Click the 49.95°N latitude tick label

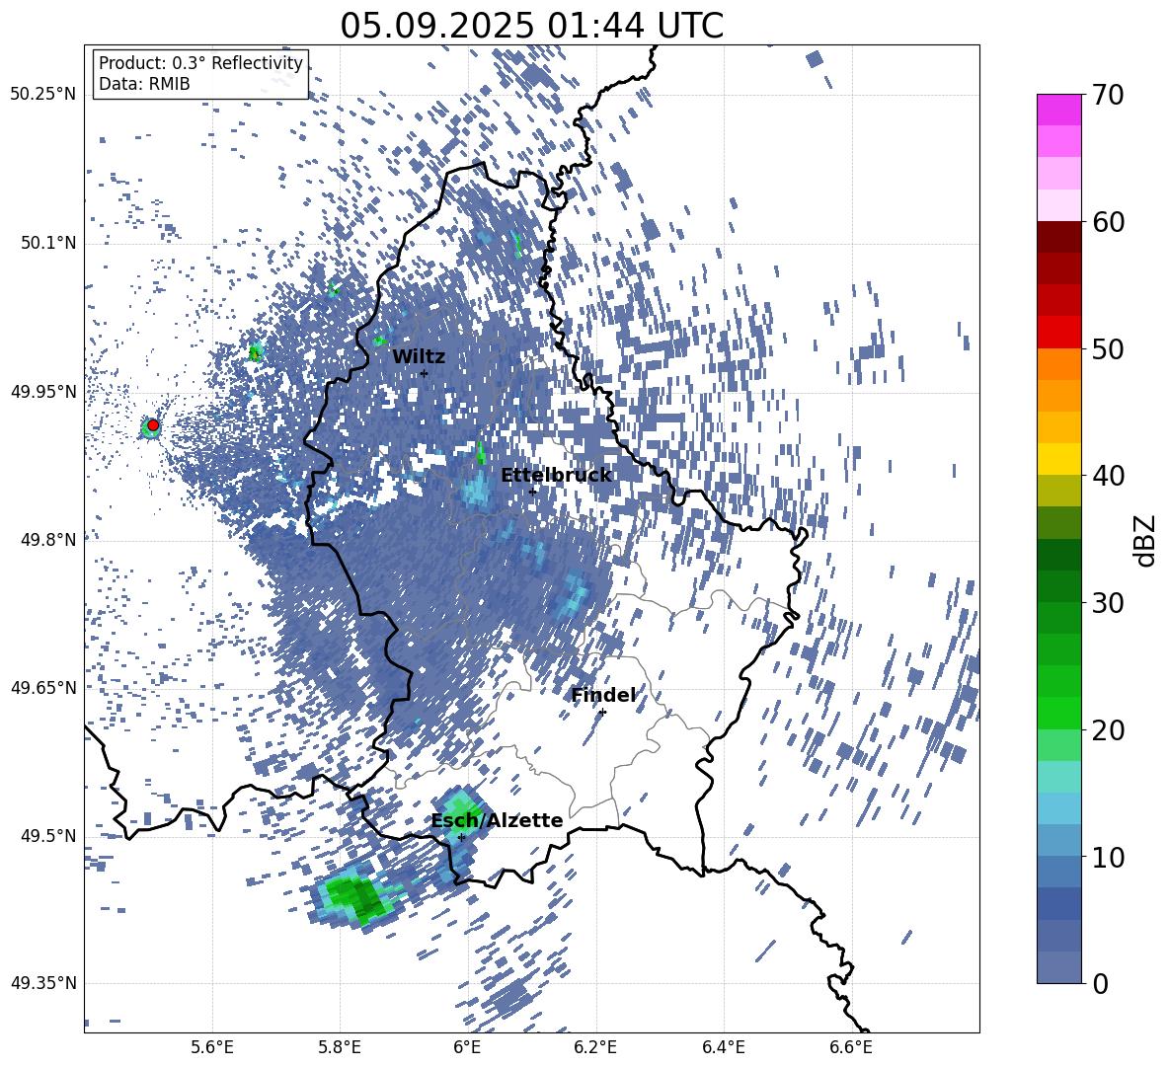pyautogui.click(x=43, y=392)
